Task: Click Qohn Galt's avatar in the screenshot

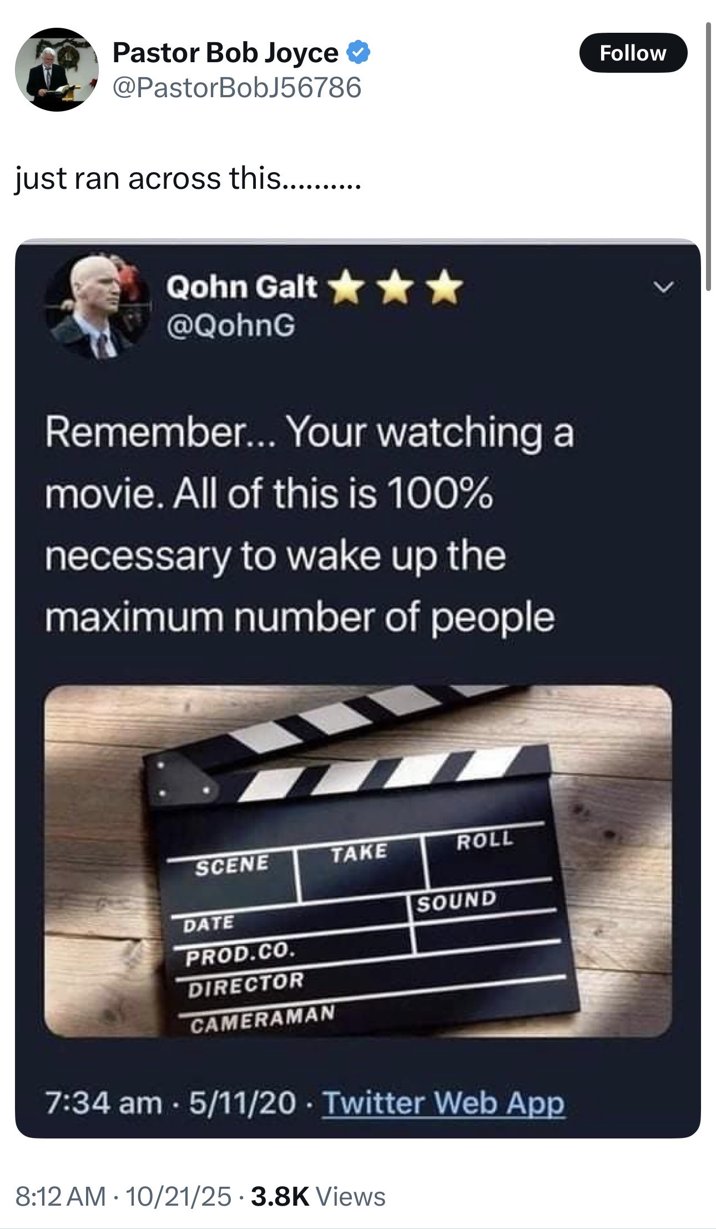Action: (x=98, y=307)
